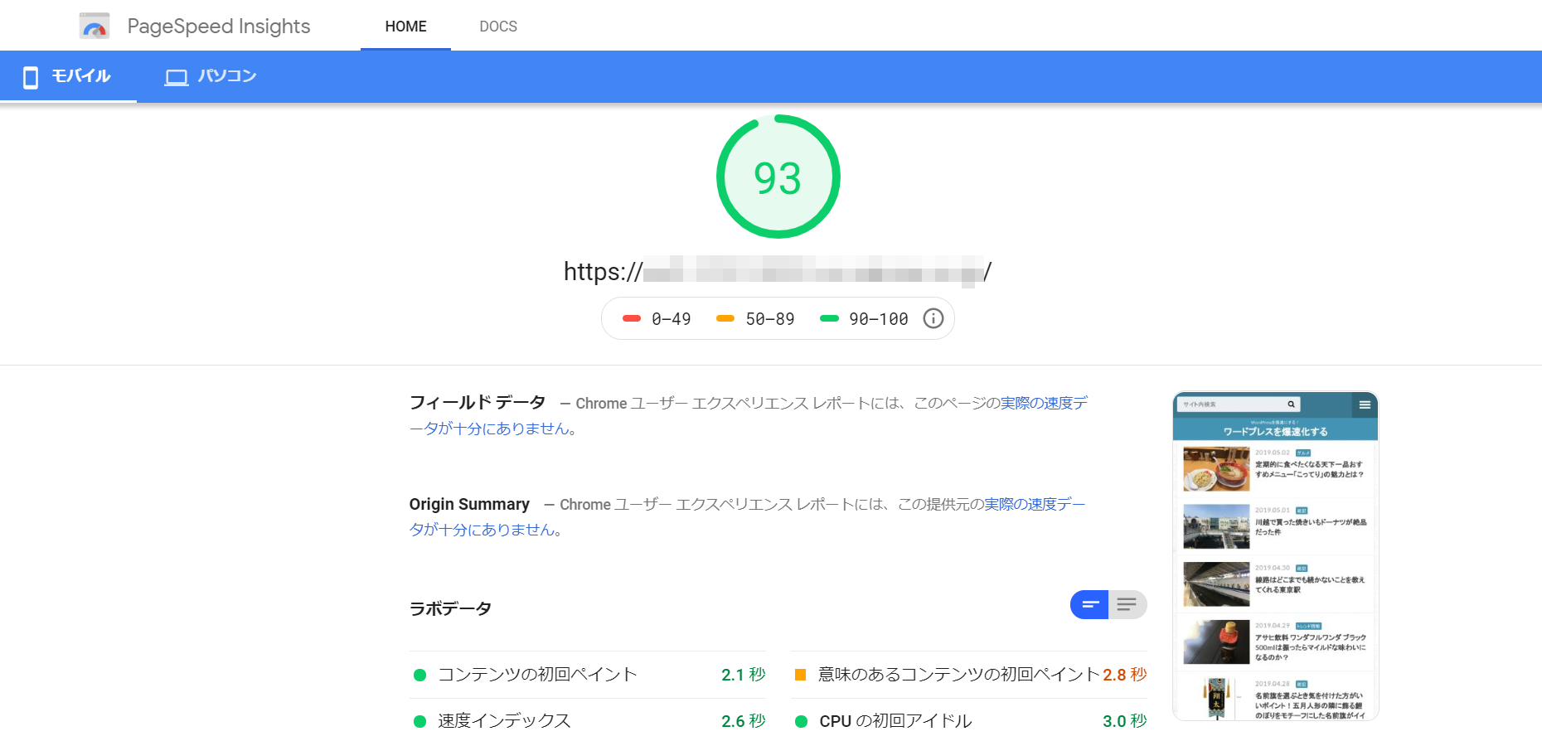Click the red 0–49 legend marker

[x=632, y=318]
